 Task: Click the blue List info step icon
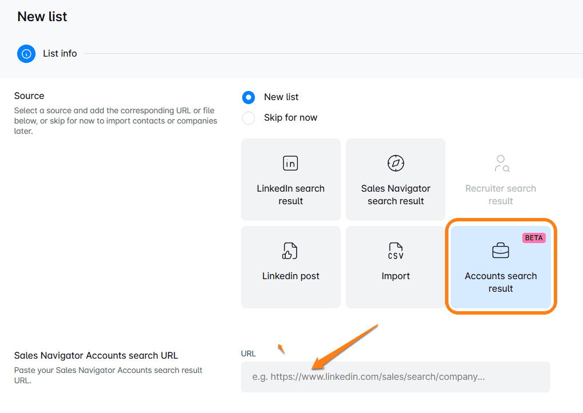point(26,53)
